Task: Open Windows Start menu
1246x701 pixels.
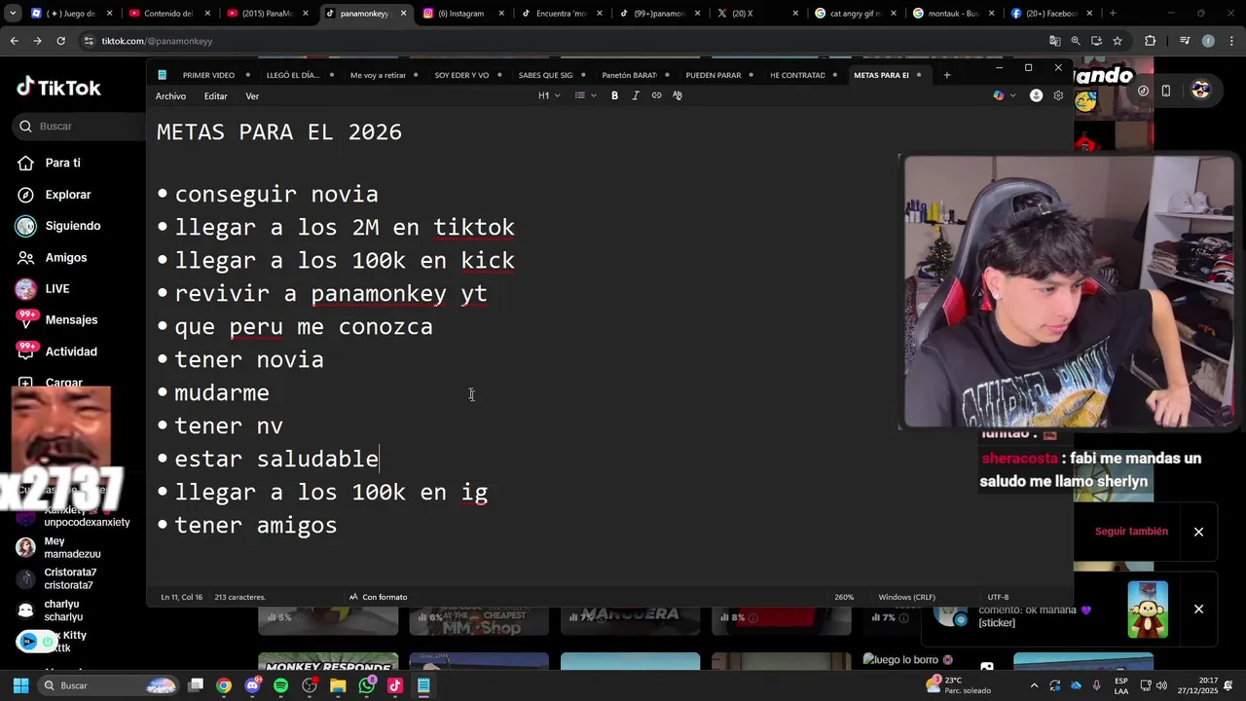Action: (x=20, y=685)
